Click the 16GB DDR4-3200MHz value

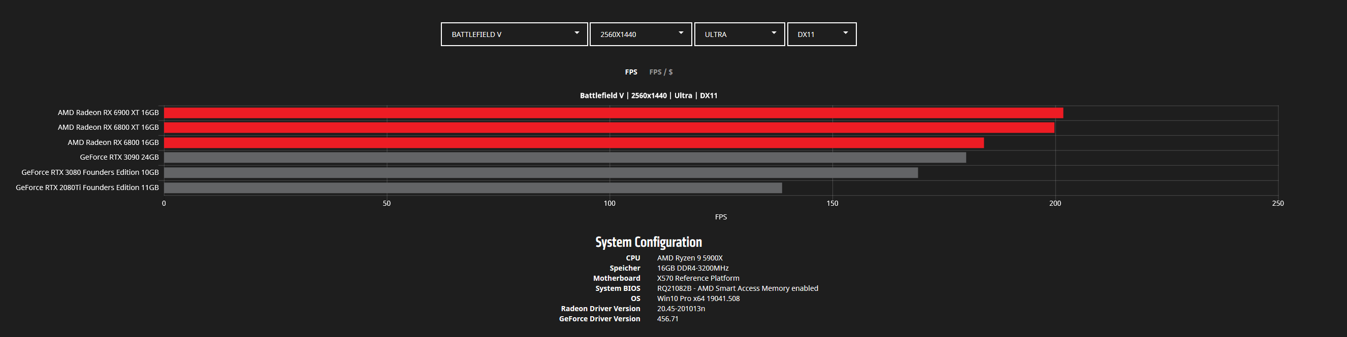[693, 268]
